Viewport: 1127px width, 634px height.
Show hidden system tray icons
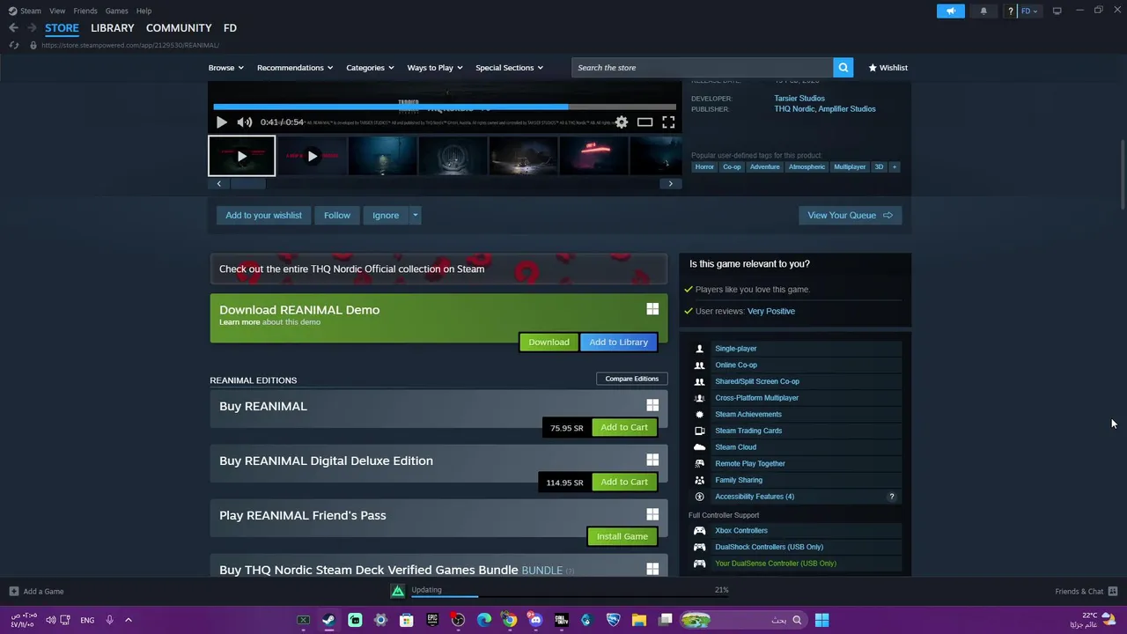(128, 620)
